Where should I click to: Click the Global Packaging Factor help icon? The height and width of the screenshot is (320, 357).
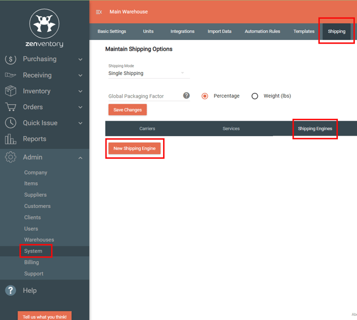tap(186, 96)
